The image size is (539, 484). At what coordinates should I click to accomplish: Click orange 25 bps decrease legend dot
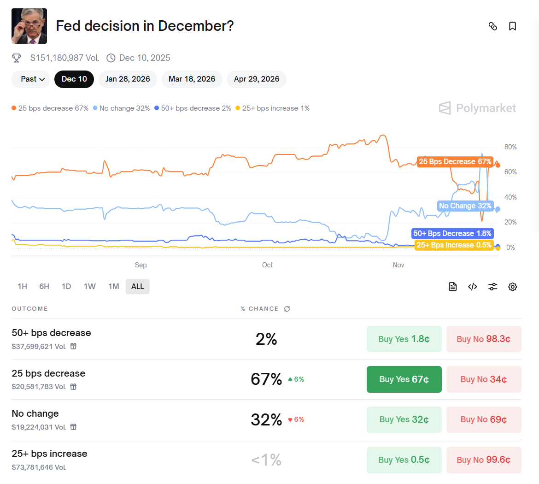point(14,108)
